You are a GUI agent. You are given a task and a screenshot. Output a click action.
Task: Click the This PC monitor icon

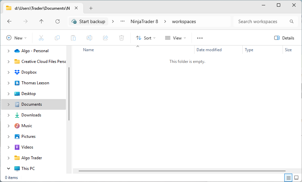(x=17, y=169)
